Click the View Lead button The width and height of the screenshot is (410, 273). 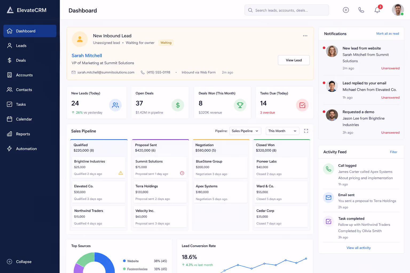point(294,60)
